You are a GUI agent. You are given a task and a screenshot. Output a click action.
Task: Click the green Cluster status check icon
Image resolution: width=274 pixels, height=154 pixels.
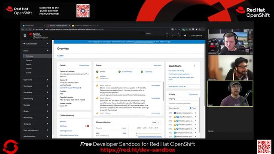tap(97, 71)
